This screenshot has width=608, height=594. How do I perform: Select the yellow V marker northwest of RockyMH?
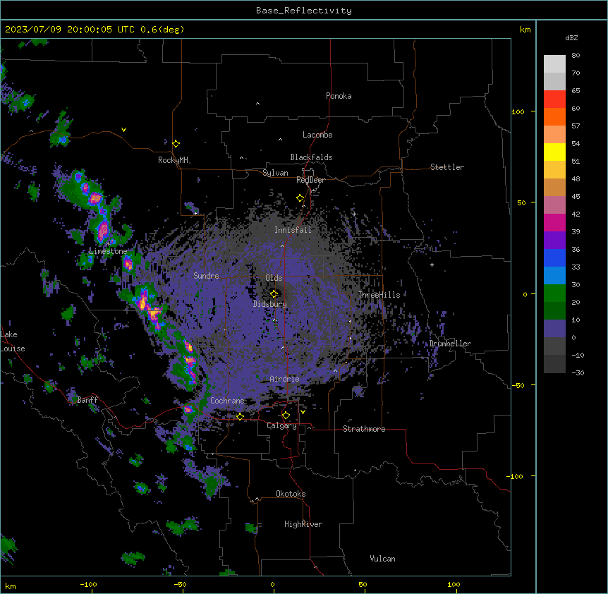point(123,130)
